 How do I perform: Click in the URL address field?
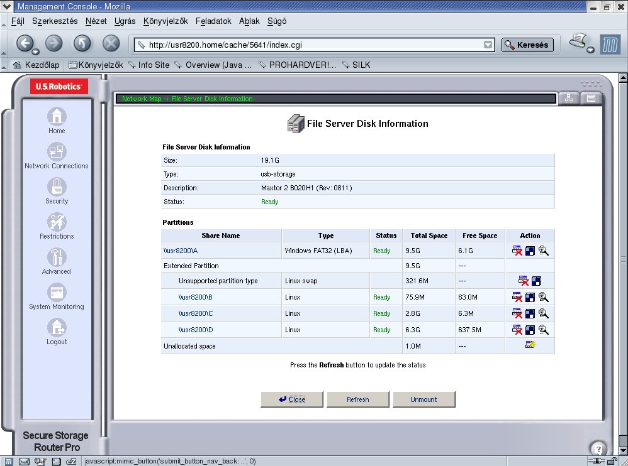click(x=315, y=45)
